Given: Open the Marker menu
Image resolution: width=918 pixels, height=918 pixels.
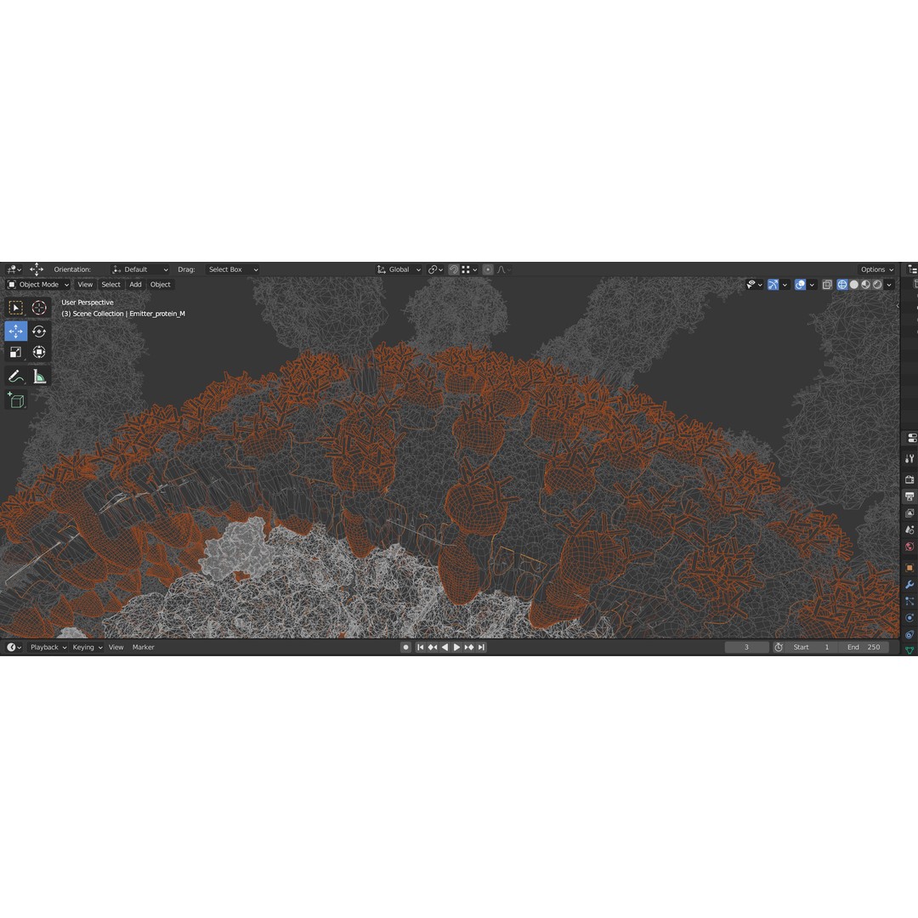Looking at the screenshot, I should click(143, 647).
